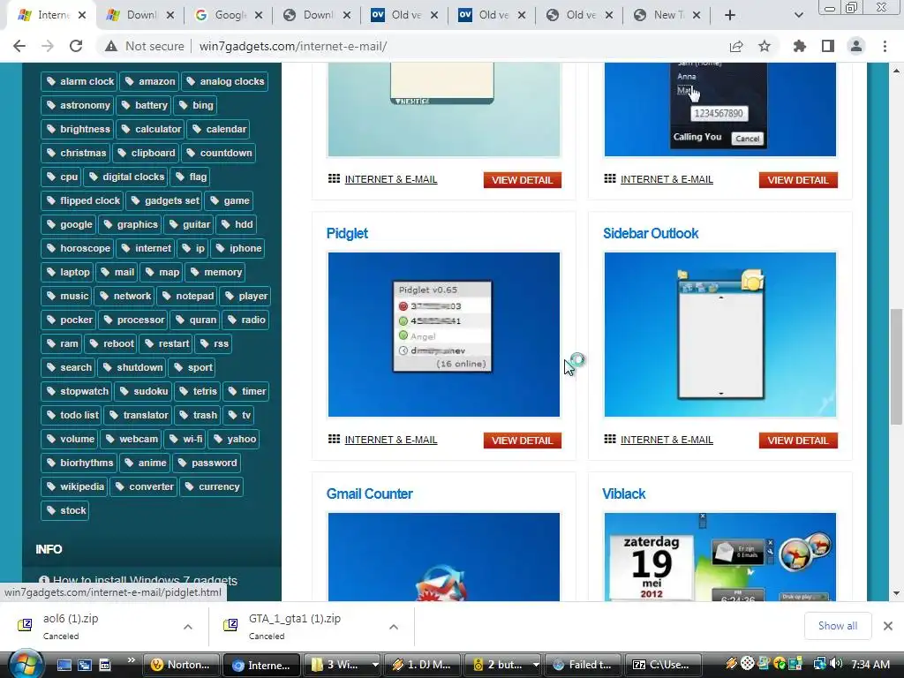
Task: Open the calculator tag
Action: (150, 129)
